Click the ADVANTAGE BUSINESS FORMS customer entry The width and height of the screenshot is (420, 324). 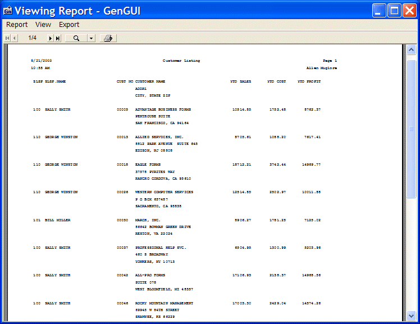pos(163,109)
